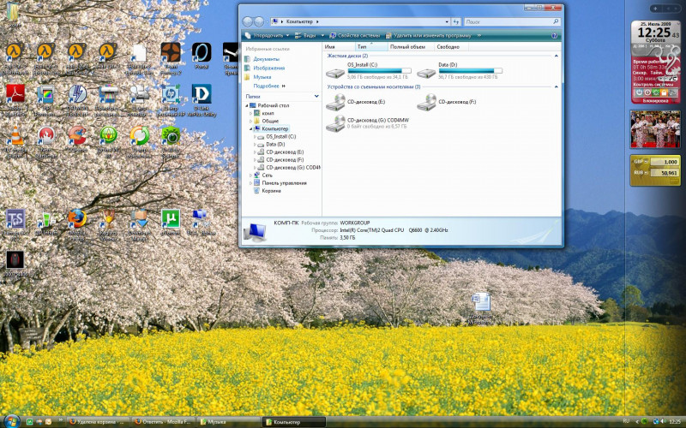686x428 pixels.
Task: Open the Word document icon on the desktop
Action: [481, 302]
